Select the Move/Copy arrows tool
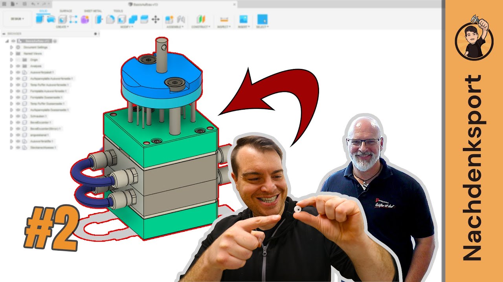Screen dimensions: 503x282 pos(155,19)
